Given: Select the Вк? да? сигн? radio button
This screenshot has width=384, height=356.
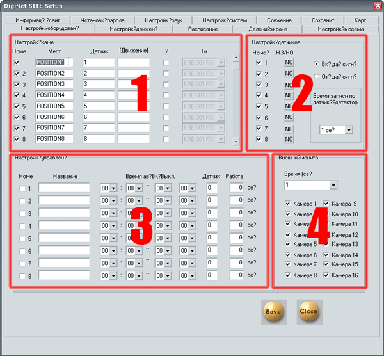Looking at the screenshot, I should click(x=316, y=64).
